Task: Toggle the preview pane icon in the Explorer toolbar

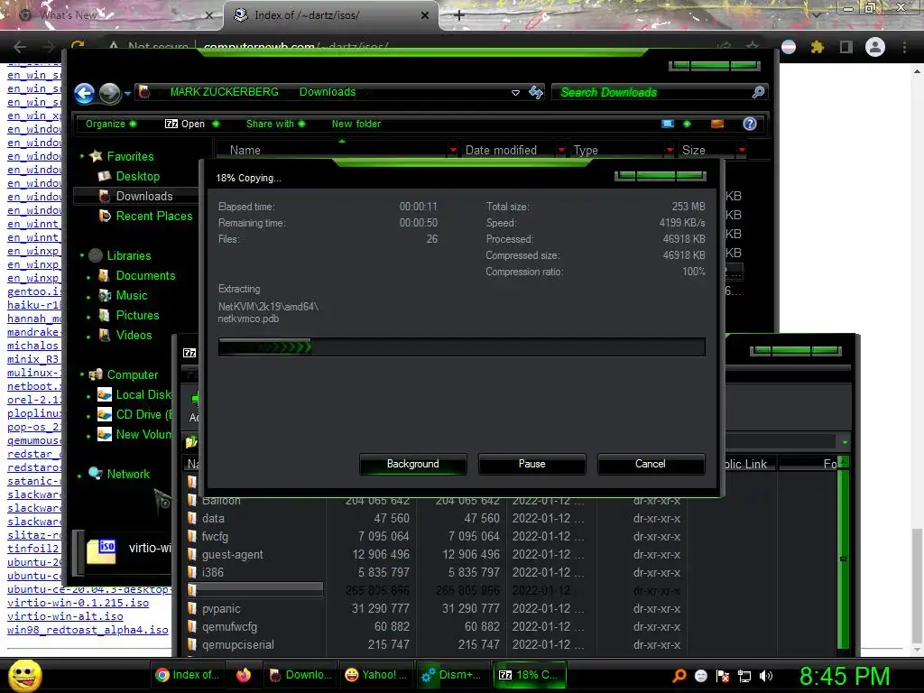Action: click(x=717, y=124)
